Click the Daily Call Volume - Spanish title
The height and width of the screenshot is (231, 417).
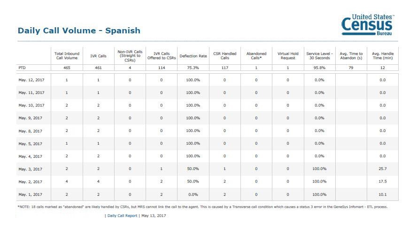pos(79,31)
